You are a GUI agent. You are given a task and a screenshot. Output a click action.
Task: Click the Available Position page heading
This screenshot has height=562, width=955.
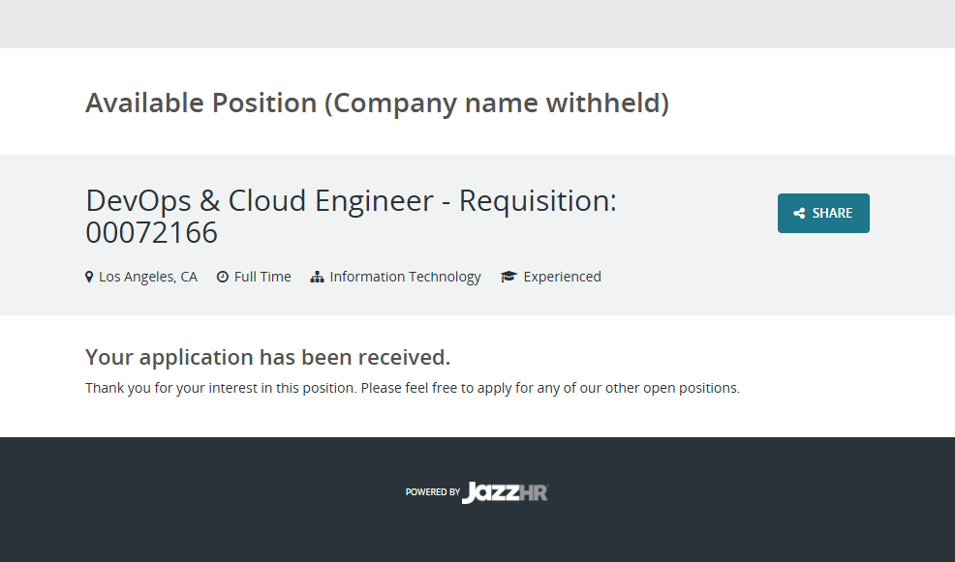200,103
